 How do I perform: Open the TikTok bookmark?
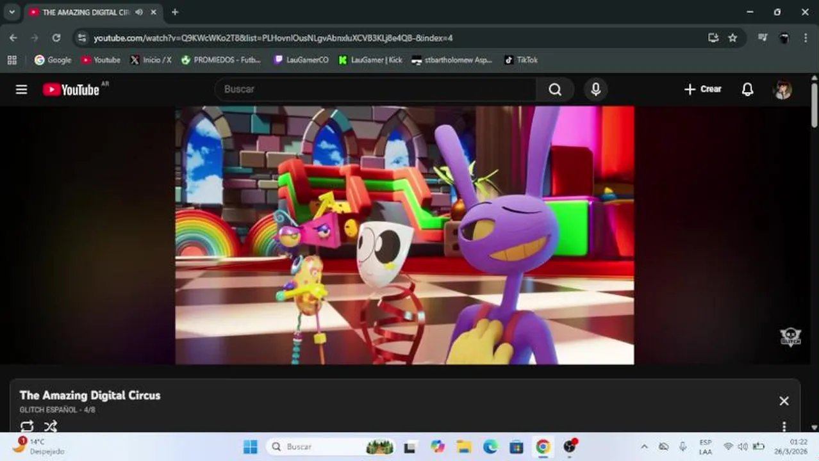click(x=521, y=60)
